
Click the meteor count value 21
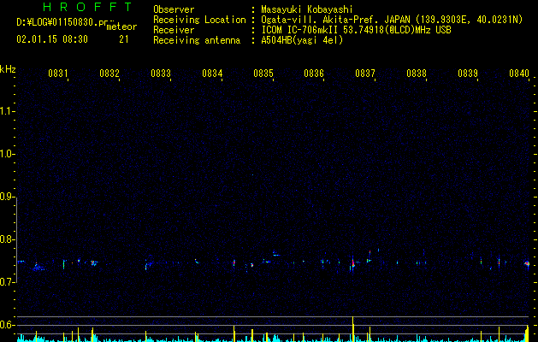tap(124, 39)
